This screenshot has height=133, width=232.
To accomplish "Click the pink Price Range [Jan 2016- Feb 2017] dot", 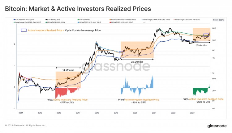I will click(174, 20).
